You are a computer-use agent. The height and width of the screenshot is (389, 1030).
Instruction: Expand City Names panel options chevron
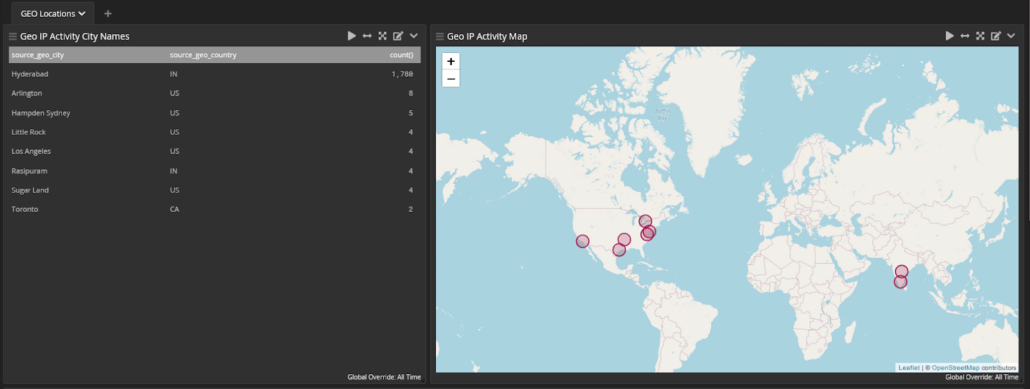pos(414,36)
